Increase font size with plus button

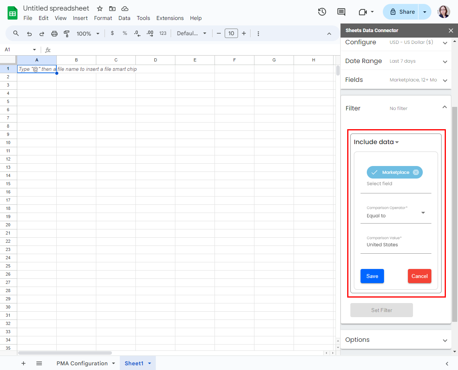coord(244,34)
